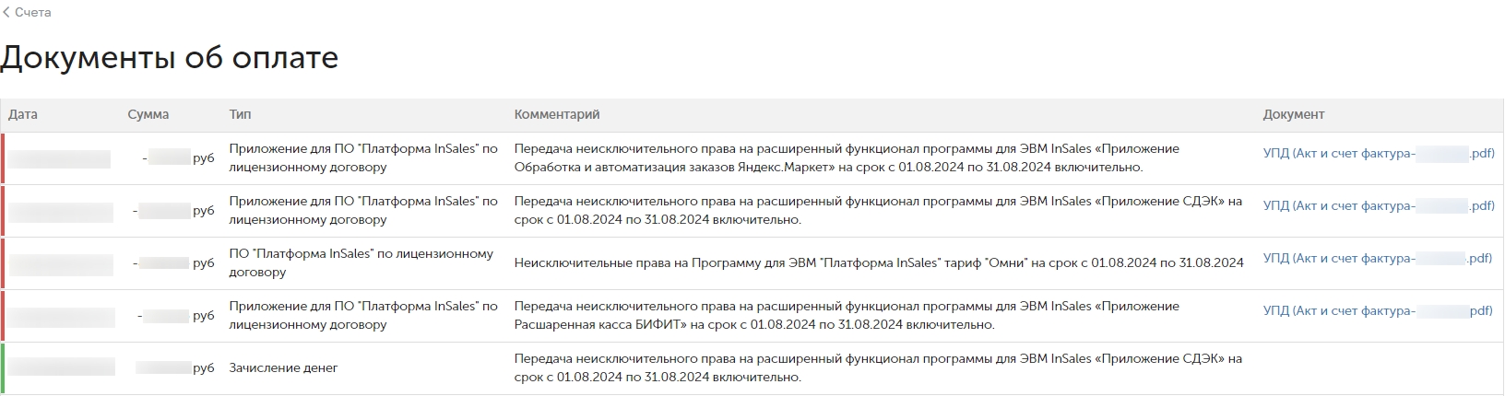Open УПД document for Яндекс.Маркет row
Viewport: 1505px width, 396px height.
click(1379, 154)
